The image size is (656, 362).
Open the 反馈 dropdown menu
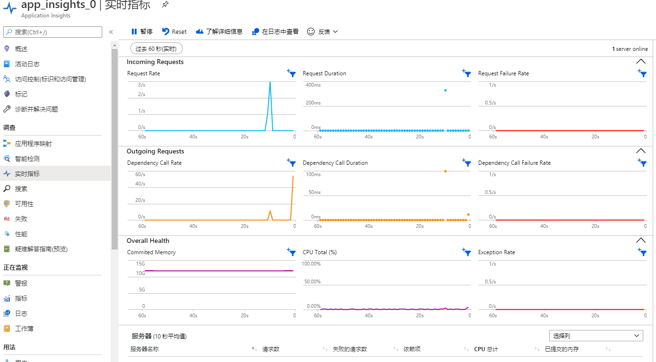(x=323, y=32)
